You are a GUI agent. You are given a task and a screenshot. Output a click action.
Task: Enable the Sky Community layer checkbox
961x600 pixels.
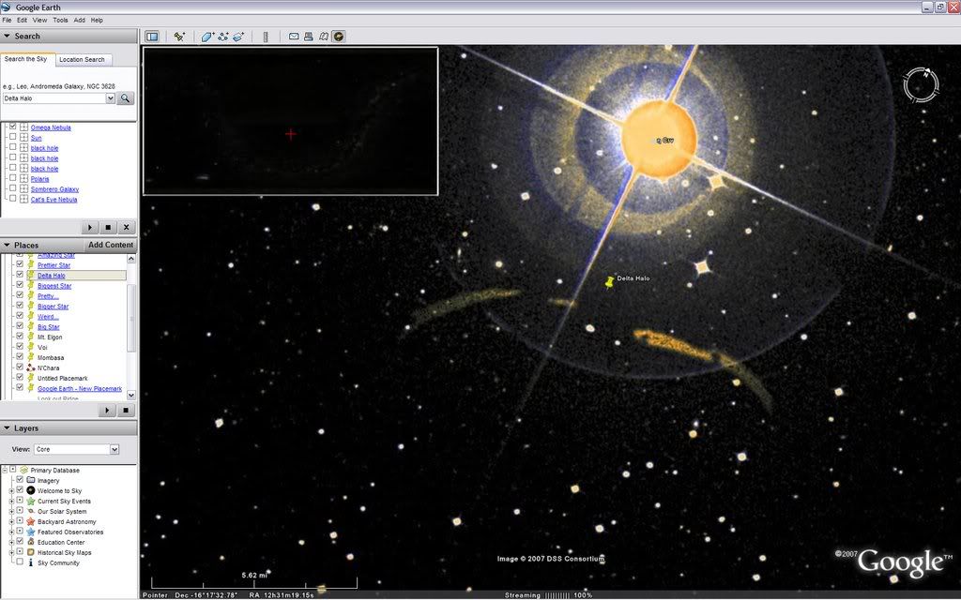(x=19, y=562)
